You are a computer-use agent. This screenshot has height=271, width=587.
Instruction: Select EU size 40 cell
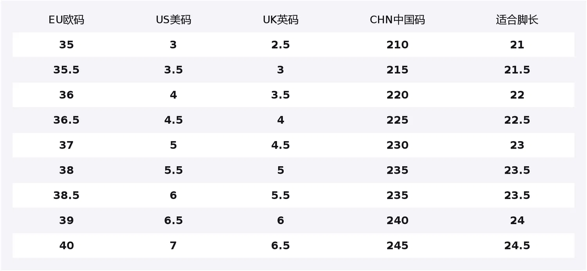(x=66, y=246)
